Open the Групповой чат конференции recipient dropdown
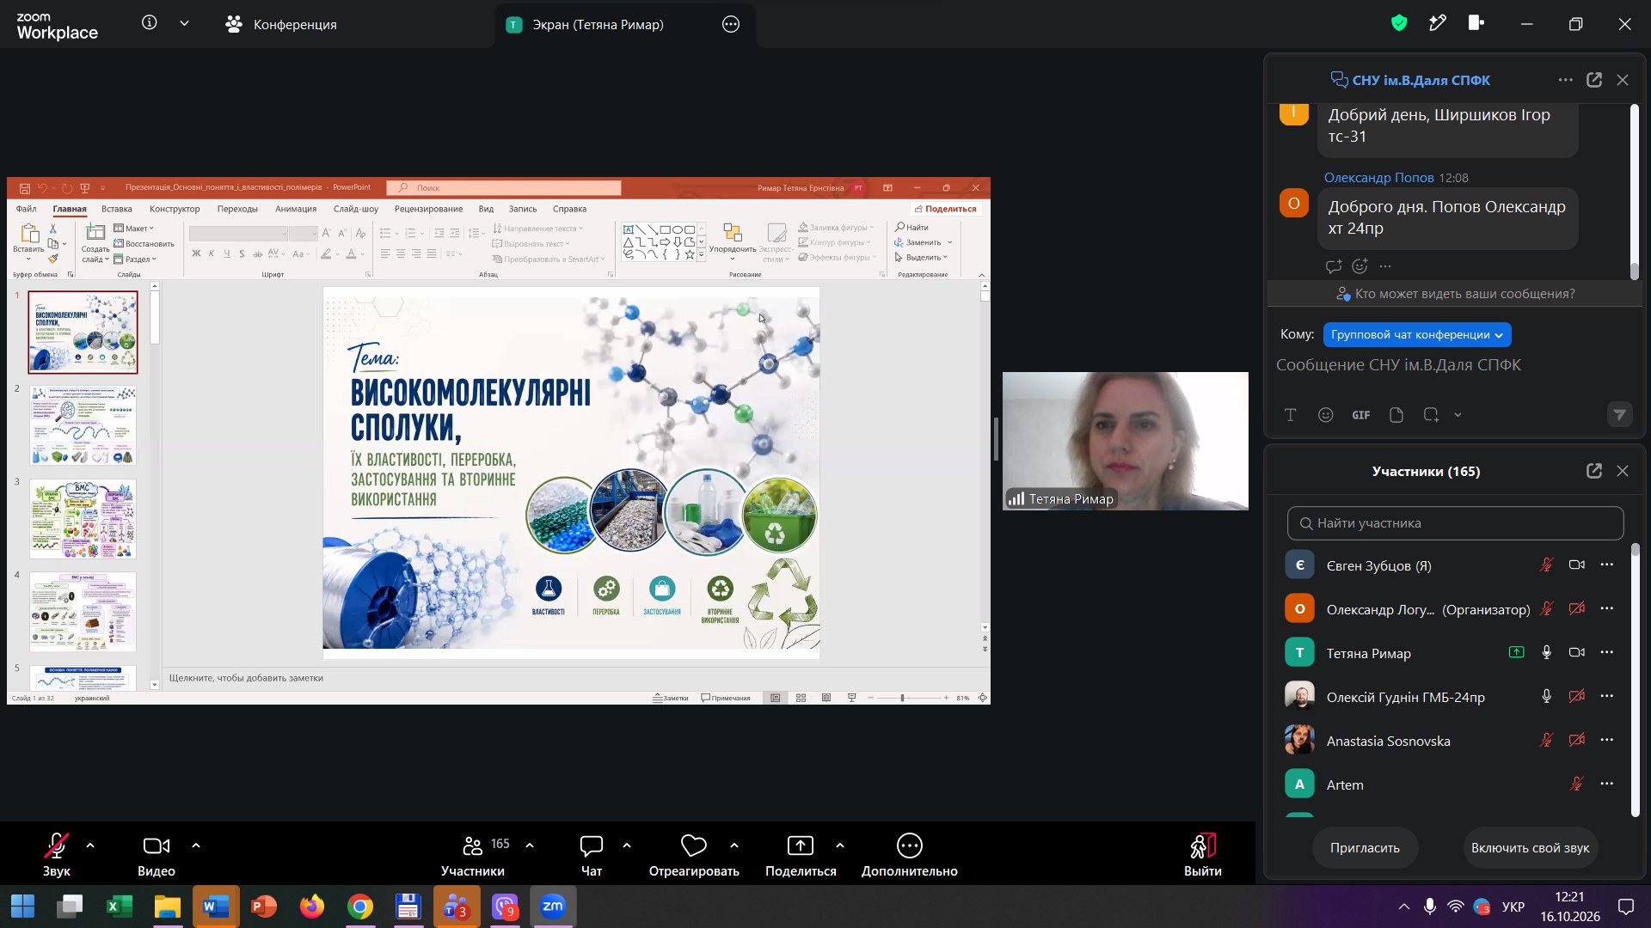Image resolution: width=1651 pixels, height=928 pixels. pyautogui.click(x=1416, y=335)
